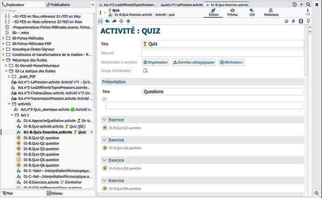Click the down arrow at editor right edge

310,32
